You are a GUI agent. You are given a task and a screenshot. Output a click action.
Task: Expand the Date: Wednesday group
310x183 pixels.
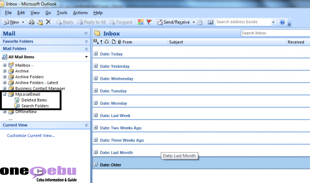pyautogui.click(x=96, y=78)
